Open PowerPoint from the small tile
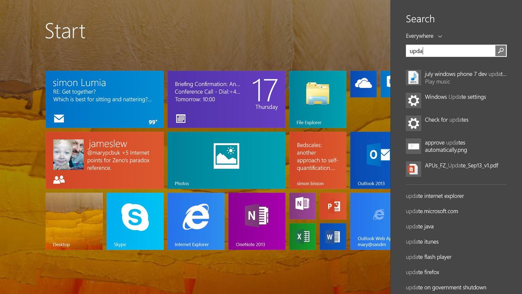This screenshot has height=294, width=522. tap(333, 206)
